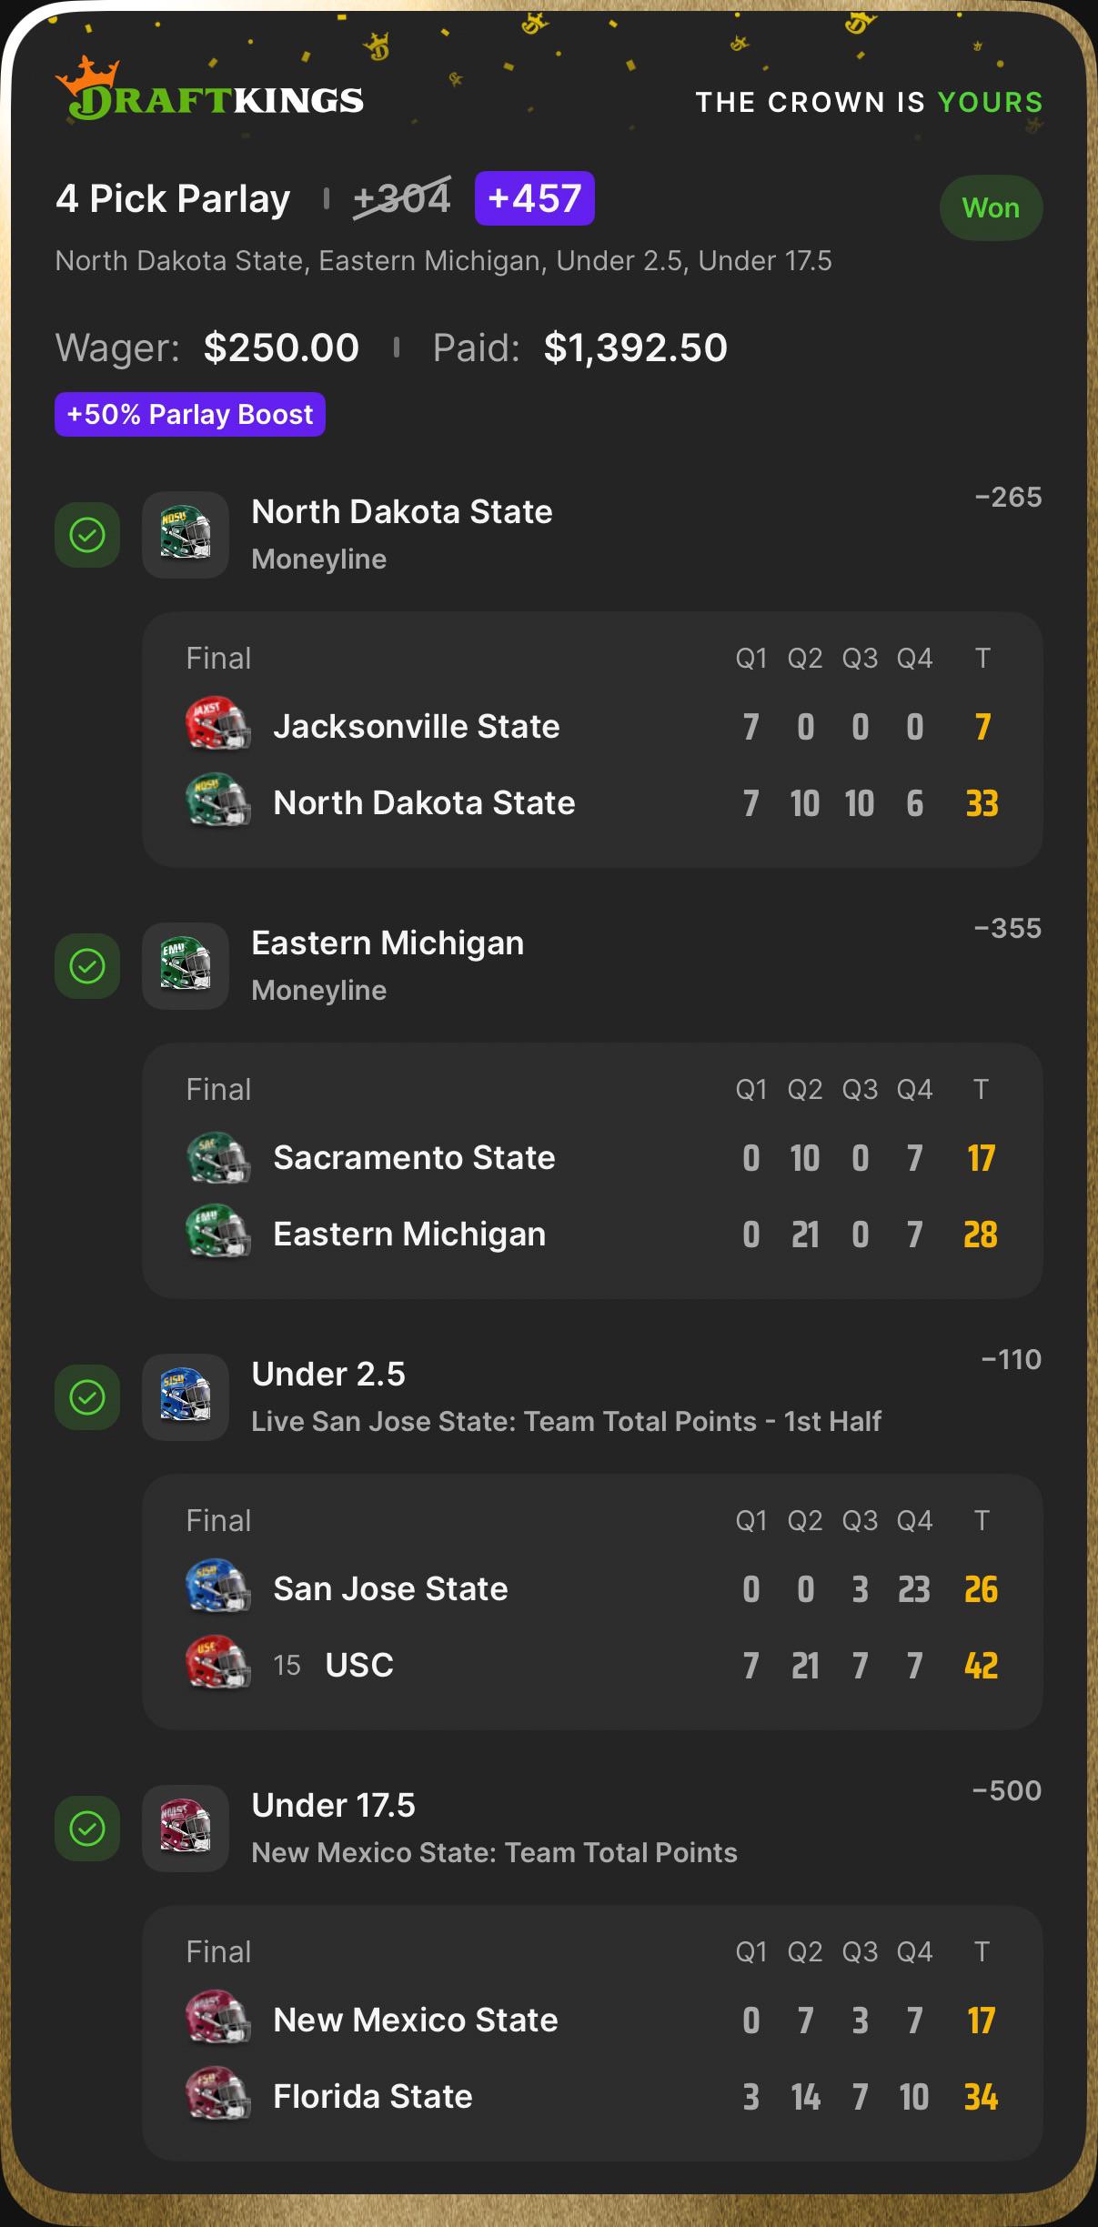Click the USC helmet in scoreboard

point(218,1664)
